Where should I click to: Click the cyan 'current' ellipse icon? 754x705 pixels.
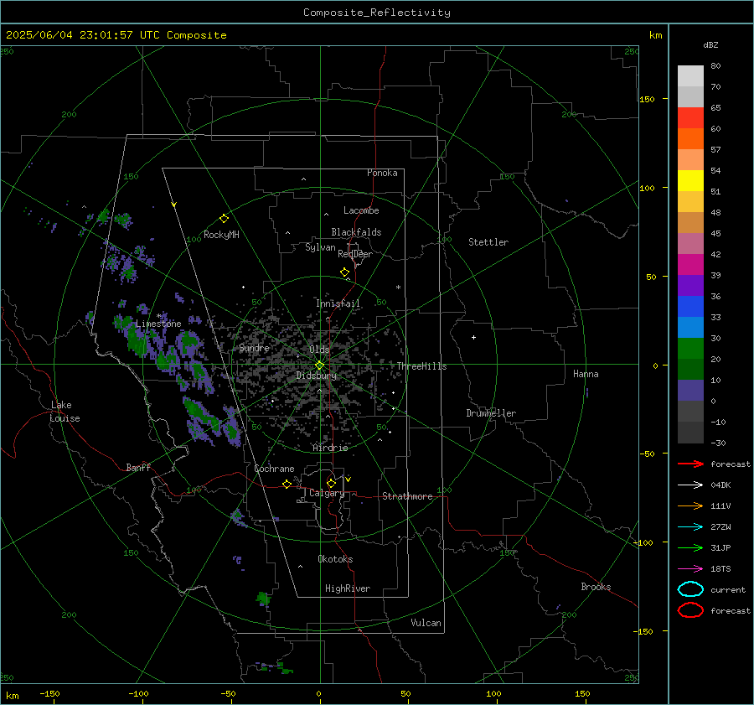(690, 589)
